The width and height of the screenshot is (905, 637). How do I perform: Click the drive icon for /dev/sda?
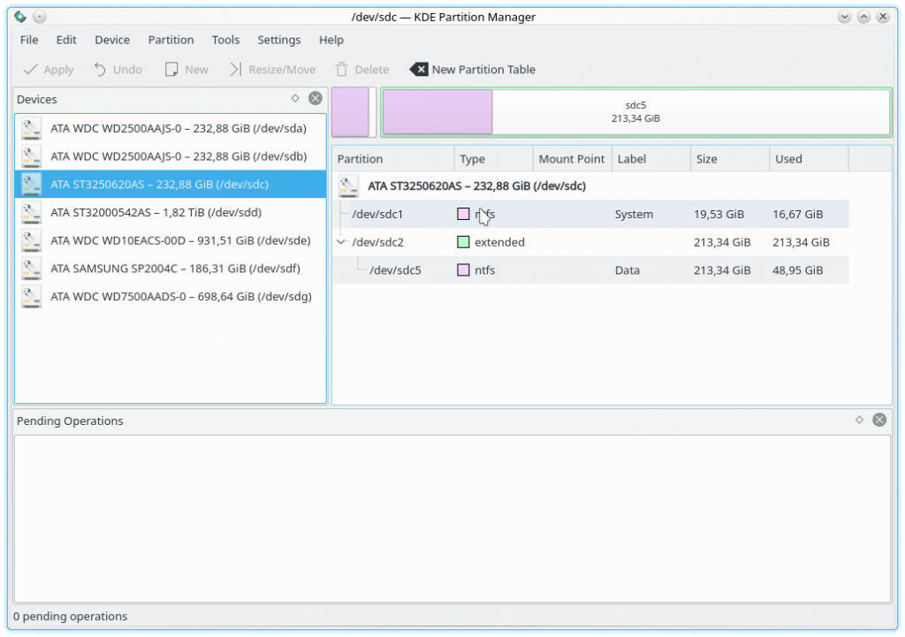click(31, 128)
